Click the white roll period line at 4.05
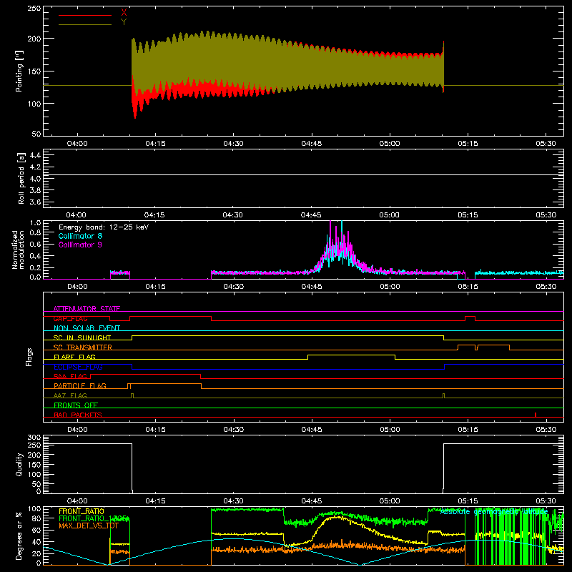Image resolution: width=572 pixels, height=572 pixels. (x=303, y=174)
